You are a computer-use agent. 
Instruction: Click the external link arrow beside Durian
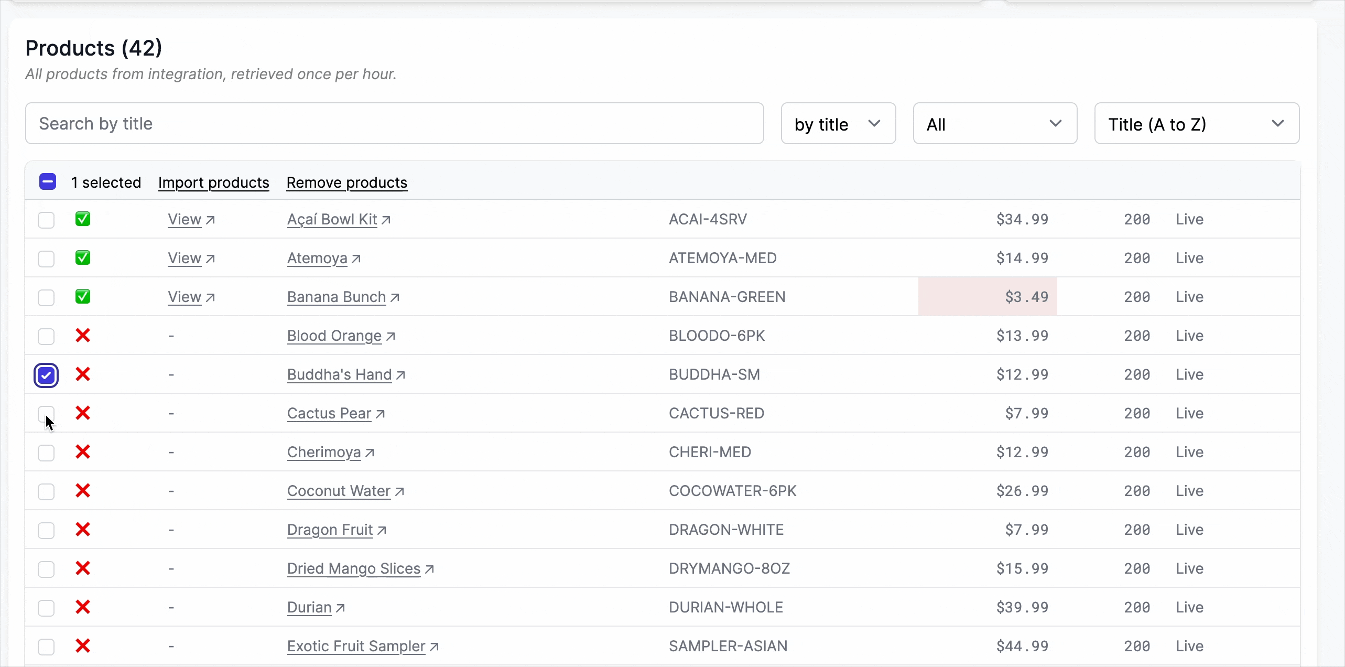point(339,608)
